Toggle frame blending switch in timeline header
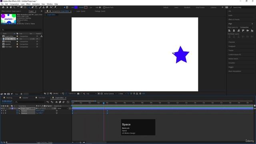The width and height of the screenshot is (256, 144). click(x=60, y=102)
